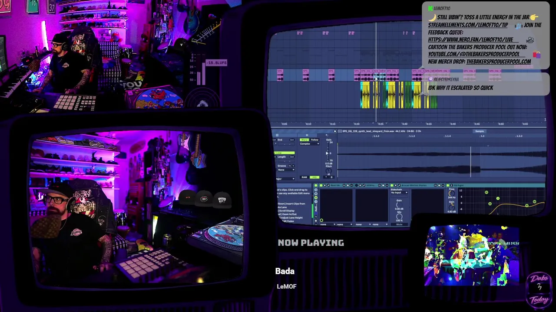Click save preset icon on SIDEho device

(384, 185)
